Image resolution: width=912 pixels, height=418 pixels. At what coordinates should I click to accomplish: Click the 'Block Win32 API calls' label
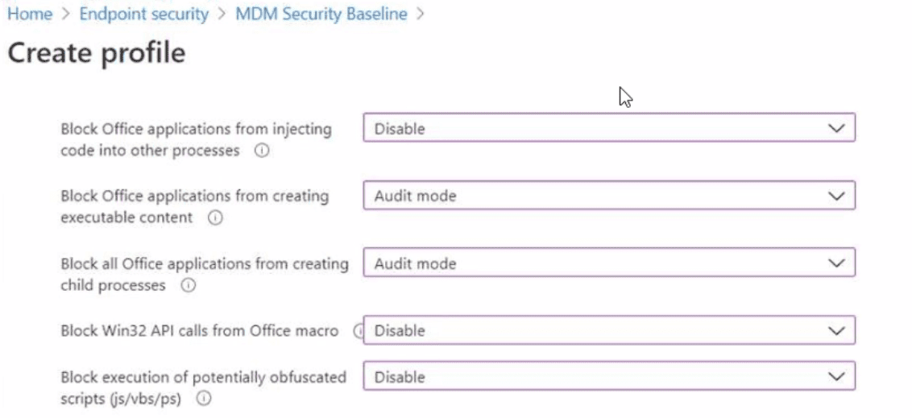tap(199, 330)
